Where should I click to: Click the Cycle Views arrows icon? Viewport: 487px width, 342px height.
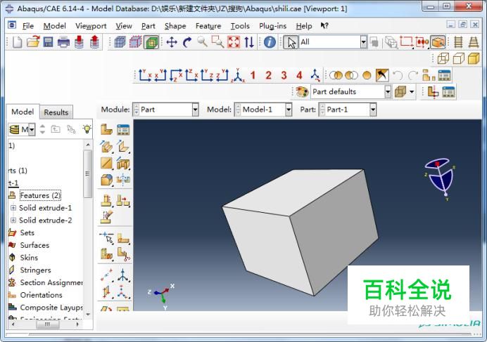[249, 42]
